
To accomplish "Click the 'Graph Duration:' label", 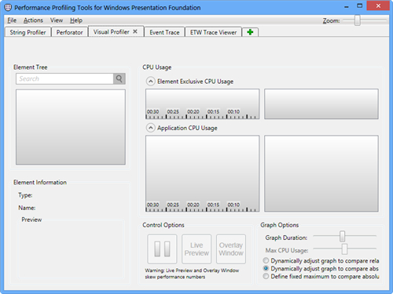I will coord(286,238).
